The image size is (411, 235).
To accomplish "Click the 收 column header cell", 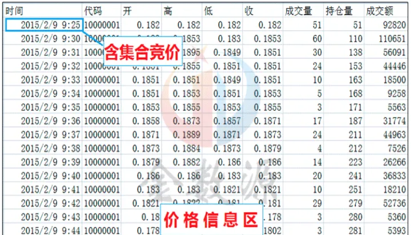I will coord(263,11).
